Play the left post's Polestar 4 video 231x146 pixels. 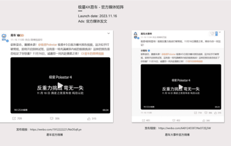coord(60,85)
